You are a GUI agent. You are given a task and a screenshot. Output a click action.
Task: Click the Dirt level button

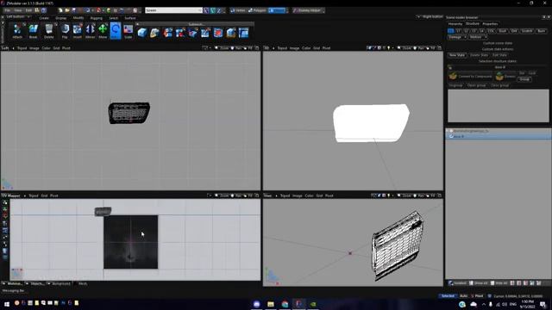pyautogui.click(x=514, y=31)
